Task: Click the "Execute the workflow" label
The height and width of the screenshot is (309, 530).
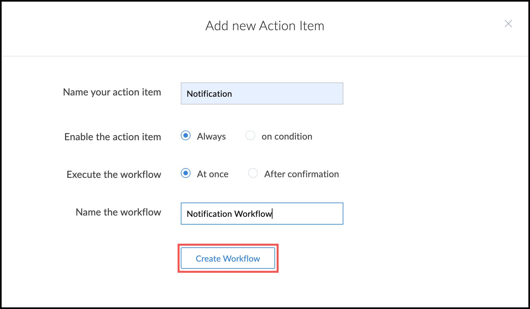Action: (114, 175)
